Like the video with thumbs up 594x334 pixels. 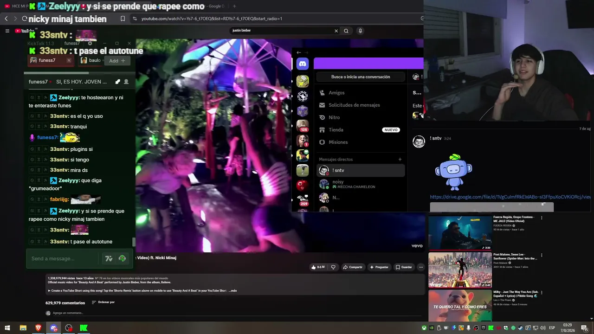318,267
